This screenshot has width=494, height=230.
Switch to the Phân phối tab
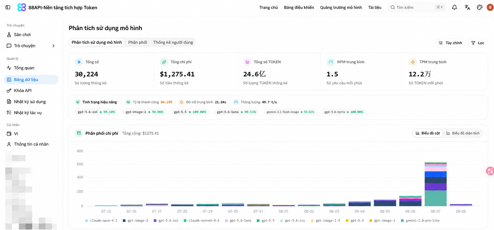pyautogui.click(x=138, y=42)
